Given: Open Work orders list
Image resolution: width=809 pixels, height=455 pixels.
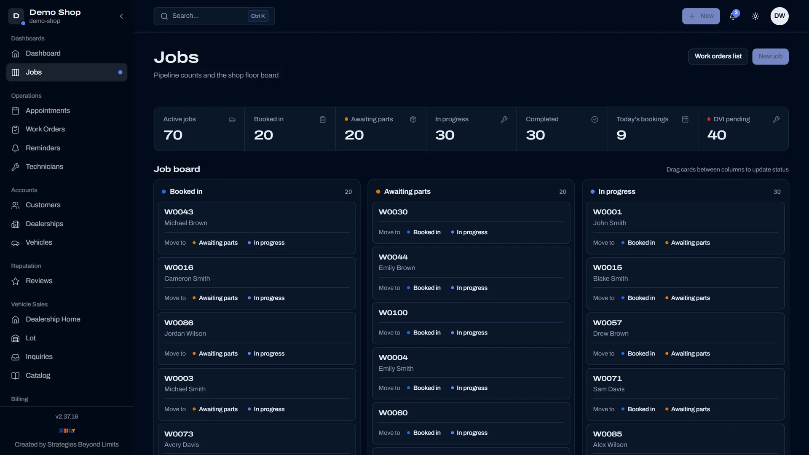Looking at the screenshot, I should (718, 56).
